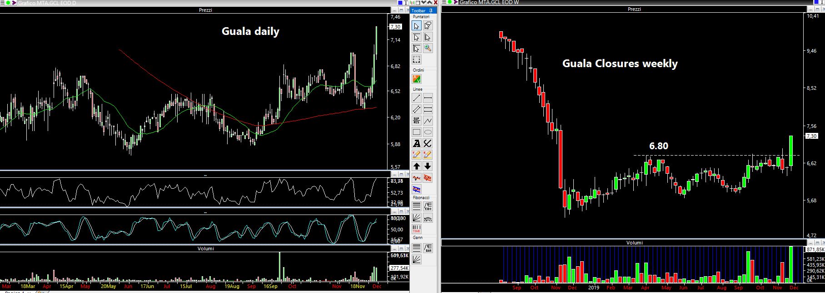825x293 pixels.
Task: Click the up chevron in daily chart header
Action: click(429, 2)
